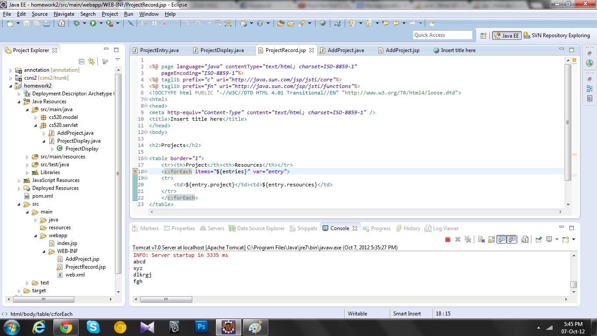The image size is (597, 336).
Task: Select the Java EE perspective button
Action: coord(507,36)
